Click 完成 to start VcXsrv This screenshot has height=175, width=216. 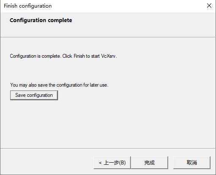point(150,163)
